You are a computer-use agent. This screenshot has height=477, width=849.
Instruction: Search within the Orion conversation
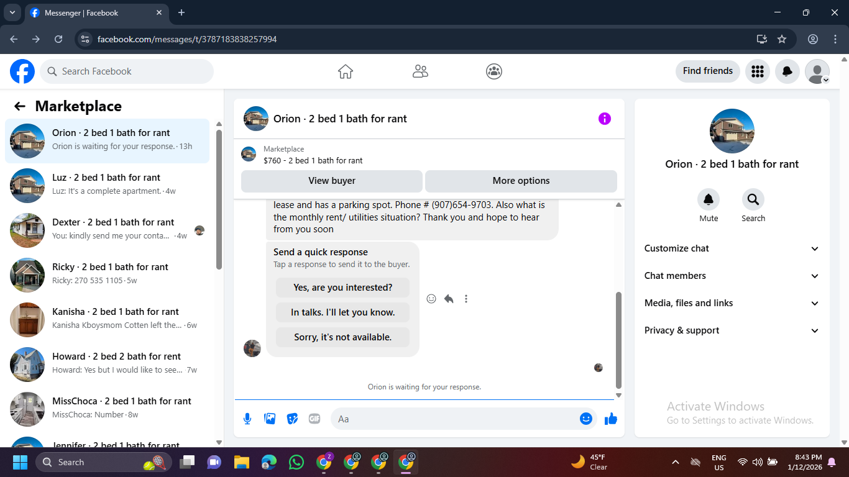pyautogui.click(x=753, y=199)
